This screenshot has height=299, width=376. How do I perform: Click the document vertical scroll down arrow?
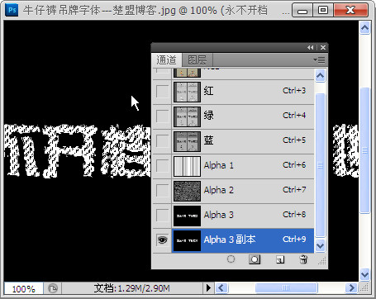click(364, 274)
